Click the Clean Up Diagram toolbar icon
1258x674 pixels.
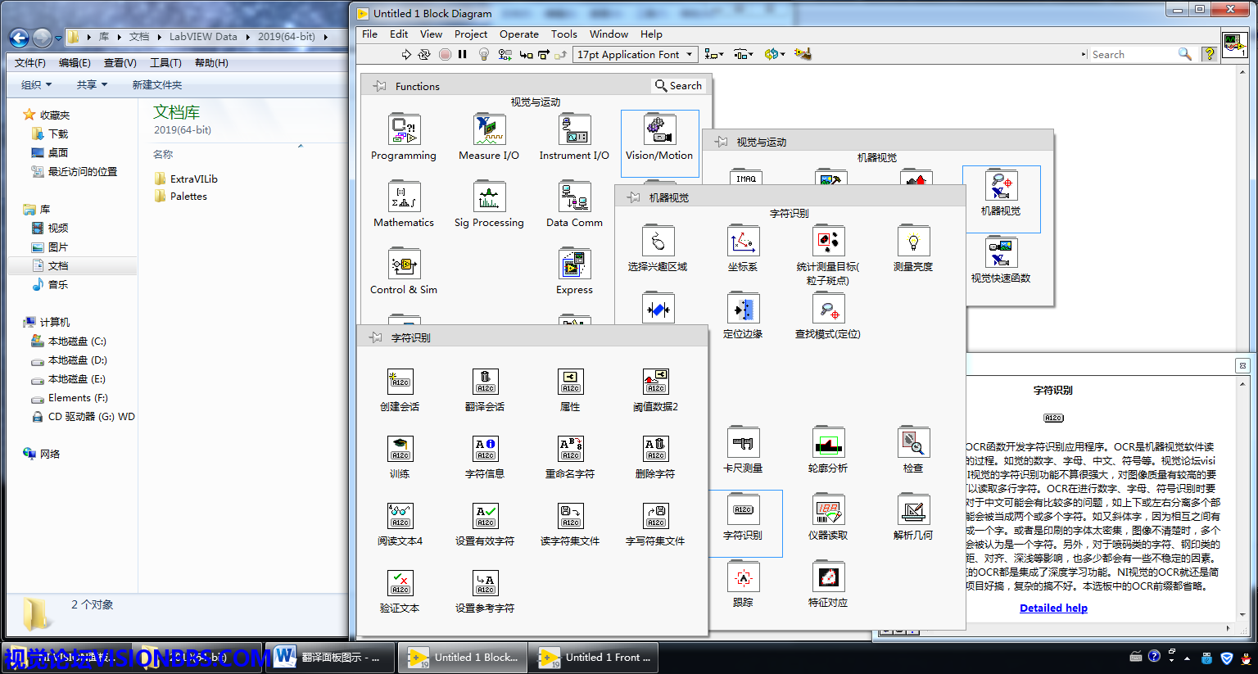coord(803,54)
